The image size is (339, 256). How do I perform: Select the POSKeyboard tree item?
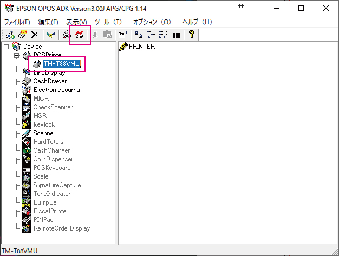pyautogui.click(x=52, y=168)
